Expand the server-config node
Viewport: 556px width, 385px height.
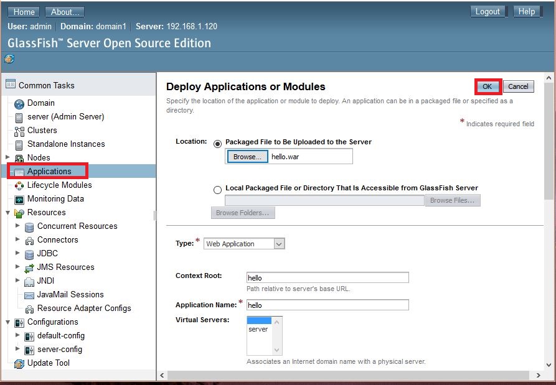pos(17,348)
